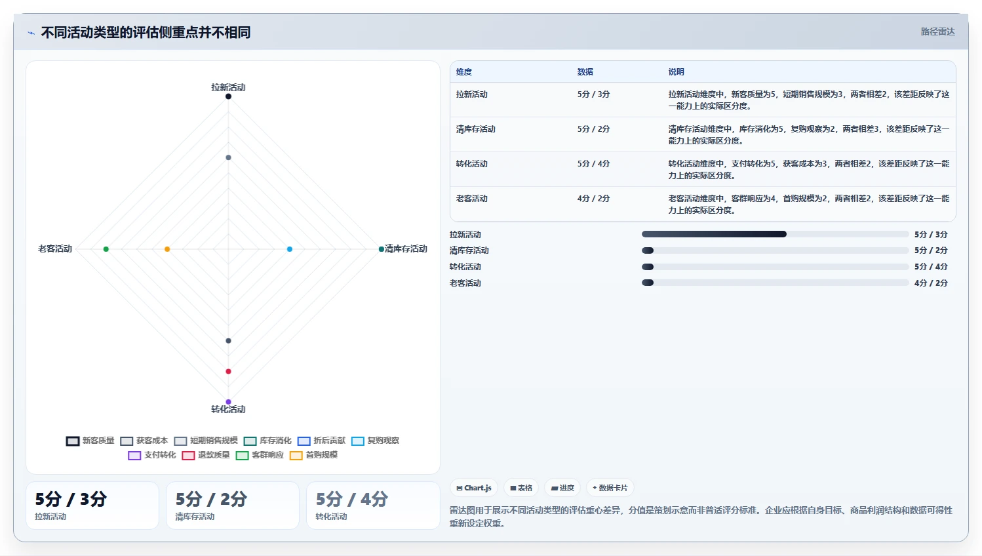Click the 老客活动 radar axis label
Image resolution: width=982 pixels, height=556 pixels.
click(55, 248)
